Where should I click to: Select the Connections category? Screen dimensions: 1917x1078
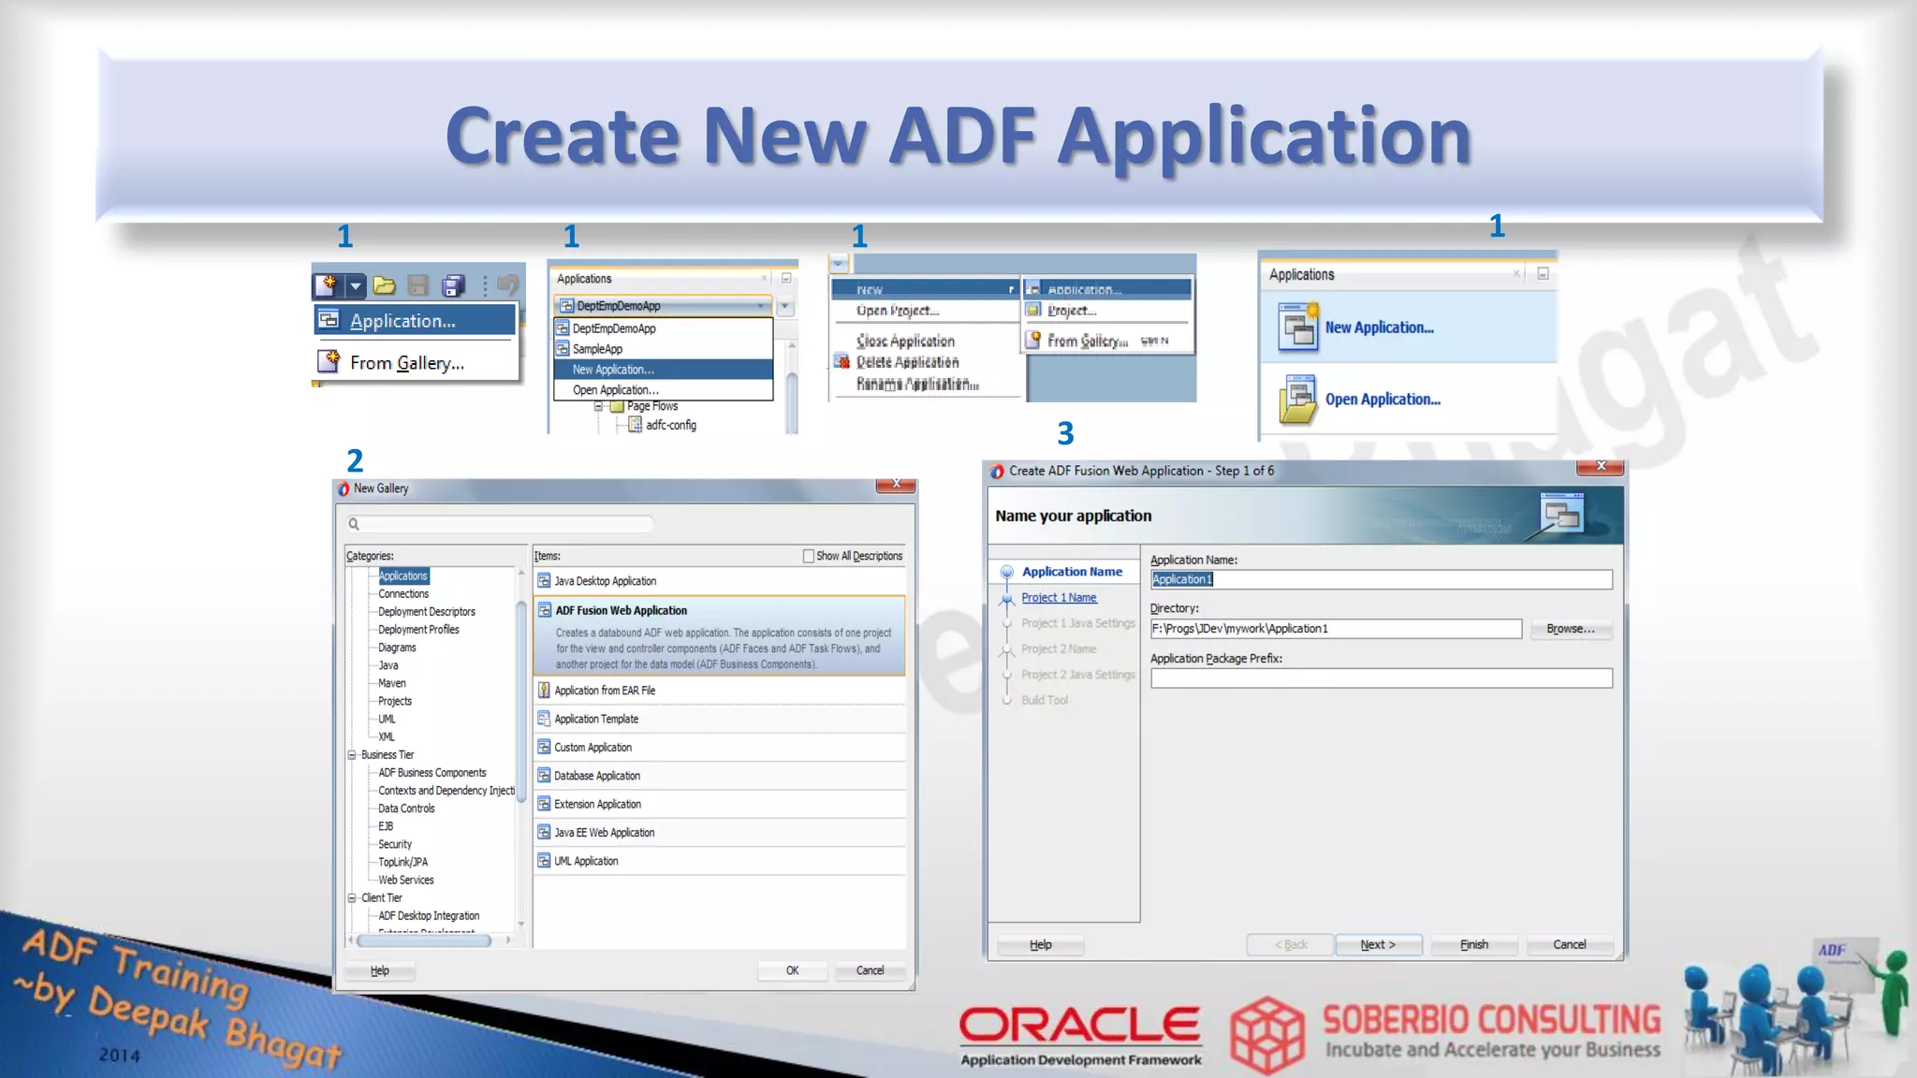tap(403, 594)
